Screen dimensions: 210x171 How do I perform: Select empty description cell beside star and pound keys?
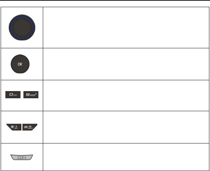pos(126,126)
